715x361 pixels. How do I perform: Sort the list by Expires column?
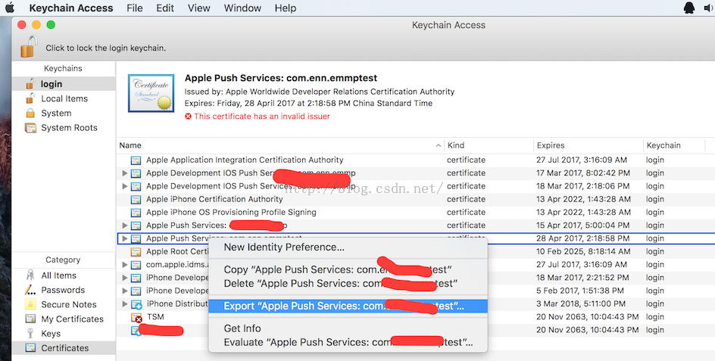(550, 145)
